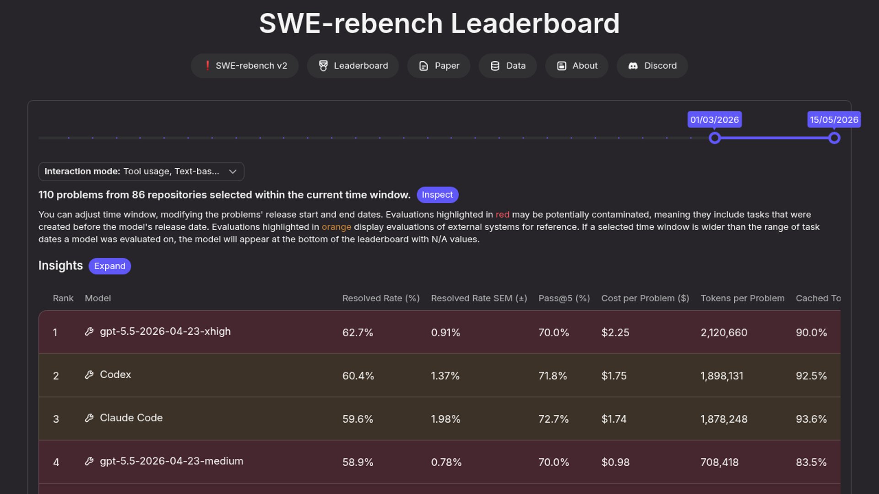Click the 01/03/2026 start date slider handle
Screen dimensions: 879x494
pos(715,138)
